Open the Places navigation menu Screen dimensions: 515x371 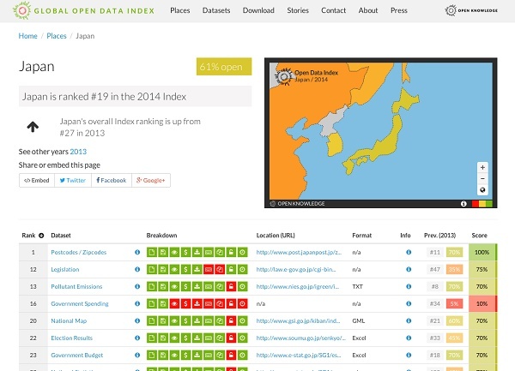[x=180, y=11]
